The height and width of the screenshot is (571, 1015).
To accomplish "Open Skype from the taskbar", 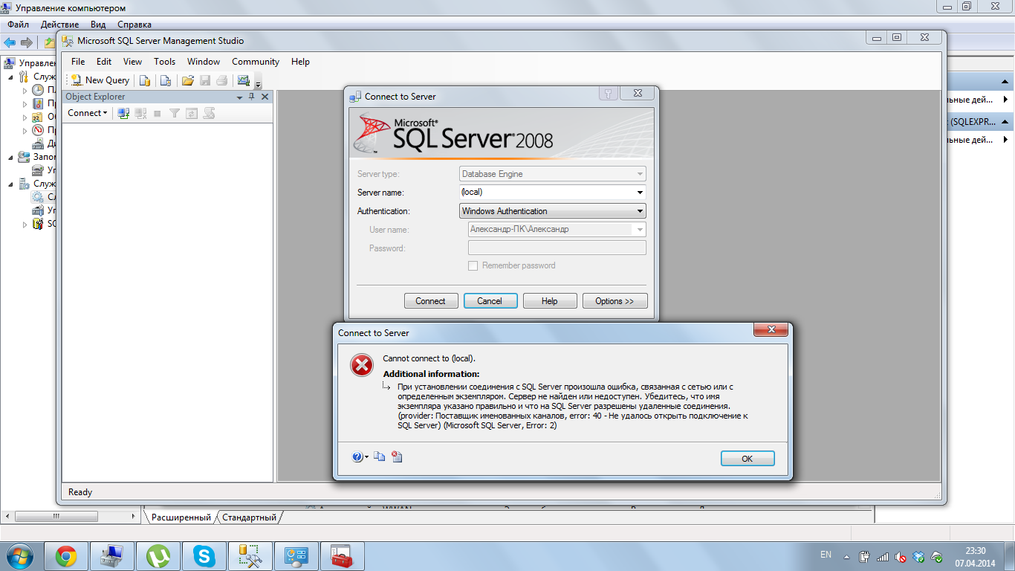I will [x=204, y=555].
